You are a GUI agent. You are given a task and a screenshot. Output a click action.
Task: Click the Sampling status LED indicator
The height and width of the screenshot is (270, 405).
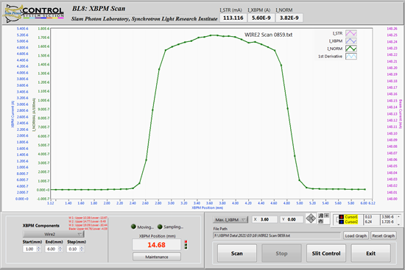[x=160, y=227]
